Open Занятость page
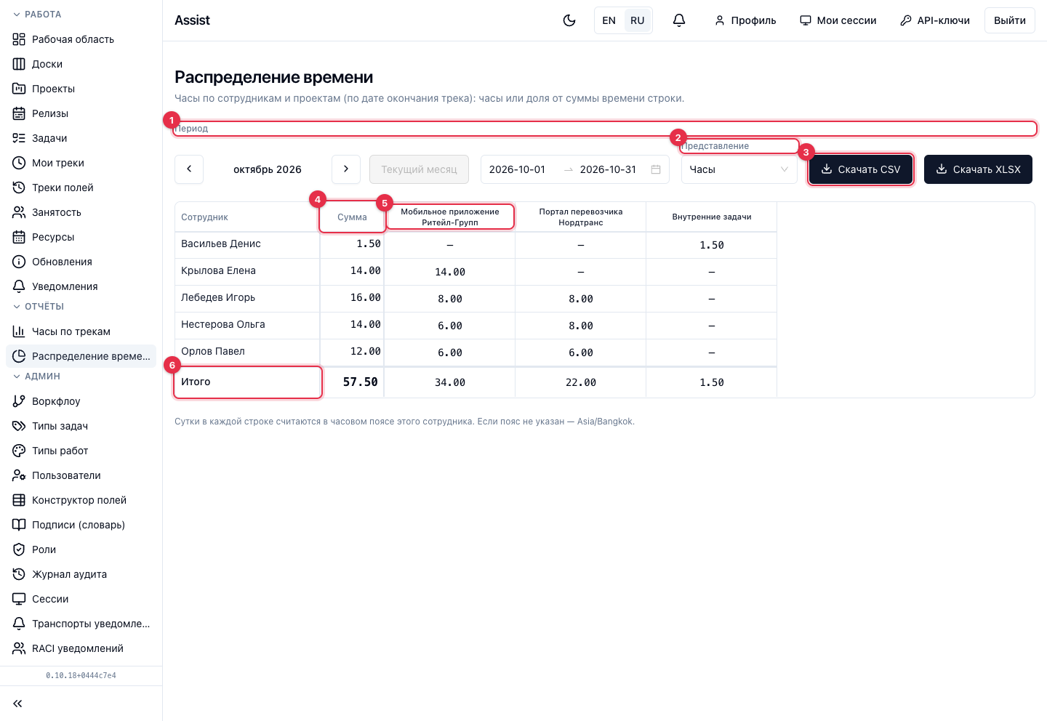Screen dimensions: 1047x721 pyautogui.click(x=81, y=212)
